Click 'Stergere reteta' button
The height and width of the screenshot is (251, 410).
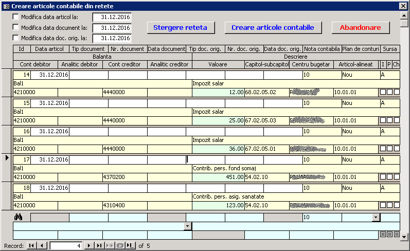pyautogui.click(x=180, y=27)
